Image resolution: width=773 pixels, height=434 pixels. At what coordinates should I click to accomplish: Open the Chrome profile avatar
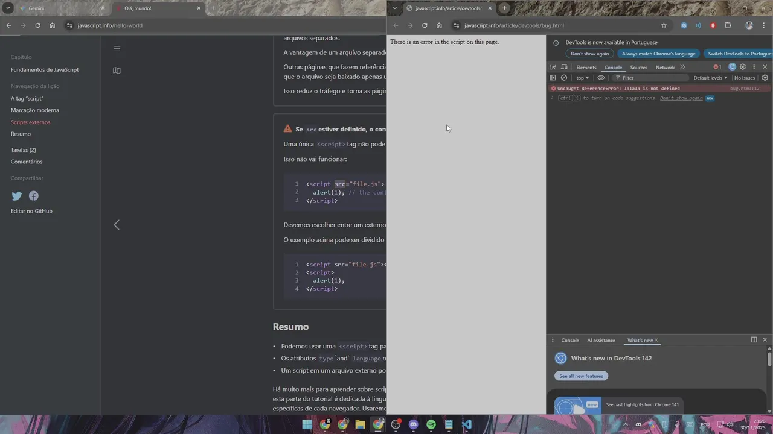(x=749, y=25)
